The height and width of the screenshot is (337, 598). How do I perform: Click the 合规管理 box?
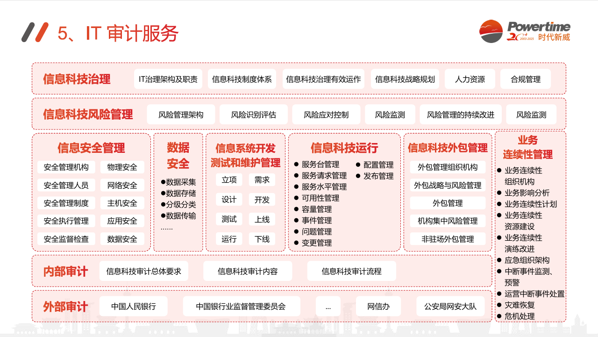click(526, 79)
